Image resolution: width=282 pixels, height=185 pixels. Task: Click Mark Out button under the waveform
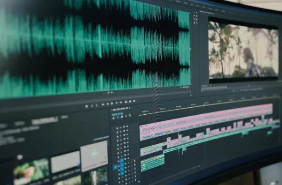tap(96, 105)
